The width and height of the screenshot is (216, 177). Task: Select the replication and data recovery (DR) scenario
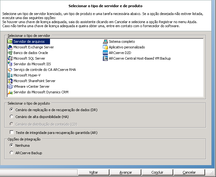coord(12,110)
